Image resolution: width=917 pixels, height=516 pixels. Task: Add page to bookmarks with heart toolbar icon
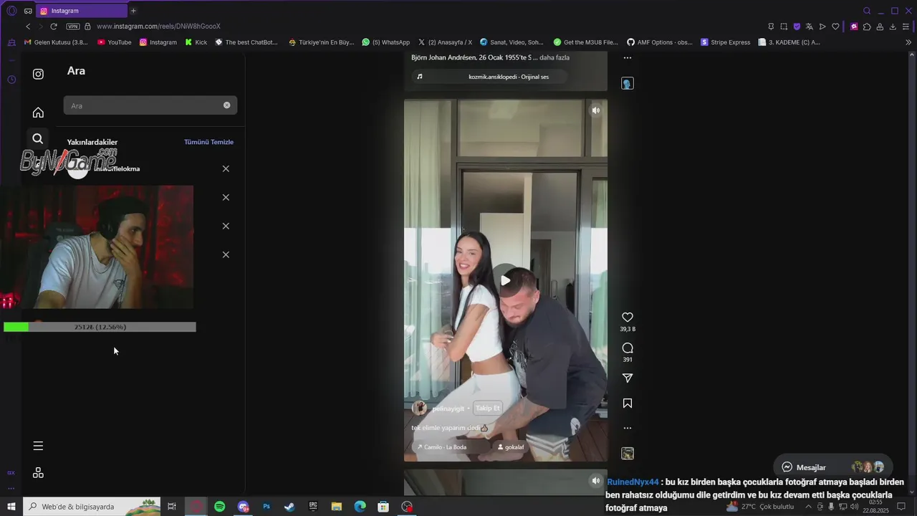point(835,27)
